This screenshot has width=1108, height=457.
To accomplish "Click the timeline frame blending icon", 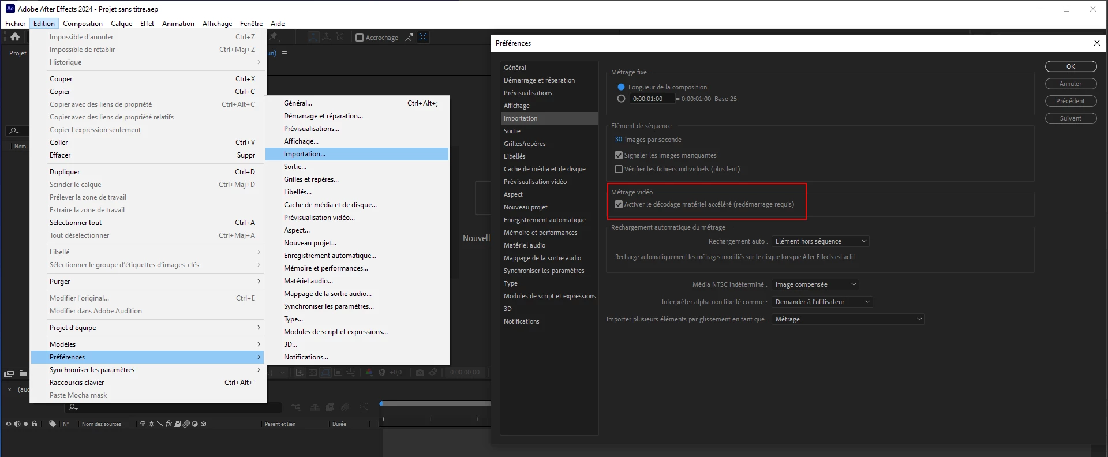I will [330, 407].
